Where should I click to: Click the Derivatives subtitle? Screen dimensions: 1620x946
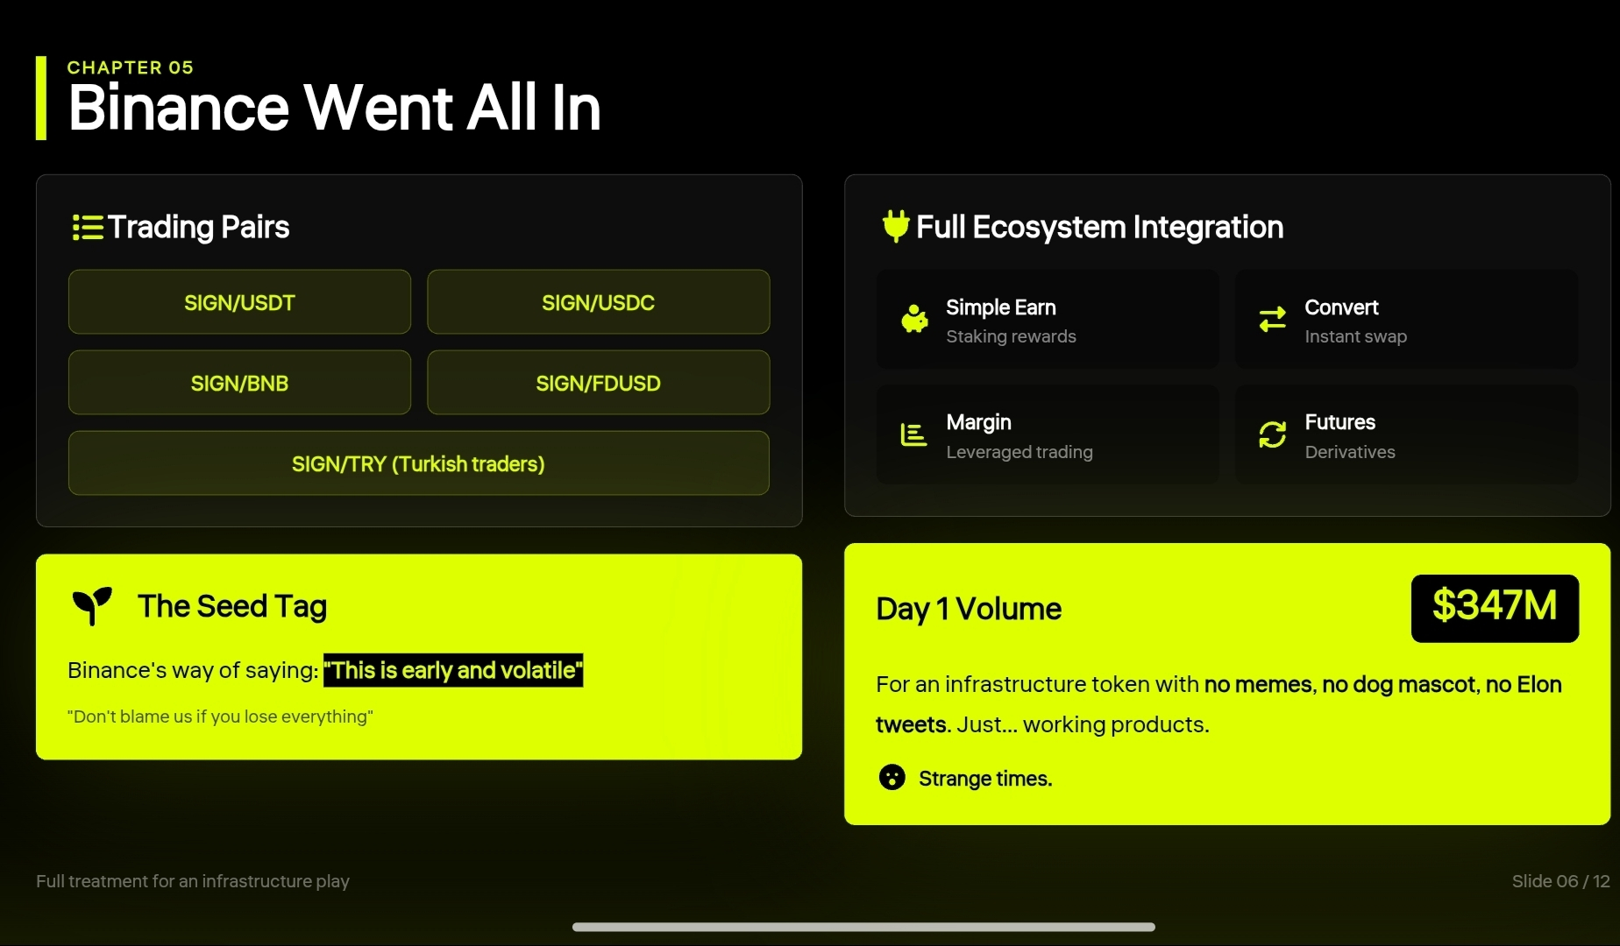[1350, 452]
